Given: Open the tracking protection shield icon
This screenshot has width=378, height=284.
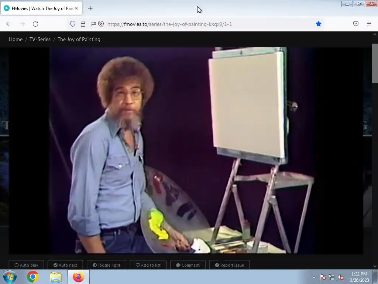Looking at the screenshot, I should (73, 24).
